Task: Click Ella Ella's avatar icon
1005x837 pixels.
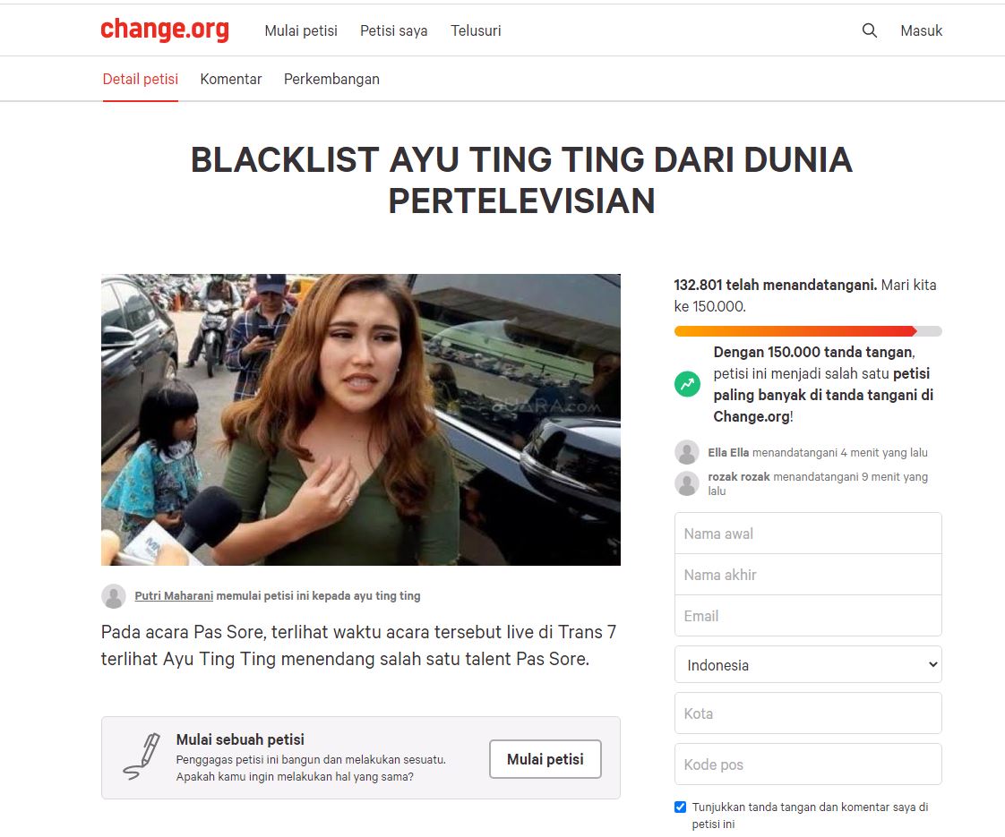Action: pos(686,452)
